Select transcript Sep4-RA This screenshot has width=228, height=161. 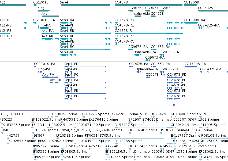pyautogui.click(x=86, y=23)
